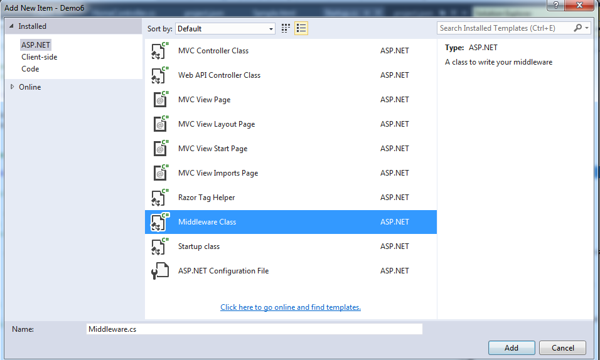
Task: Select the Code category
Action: click(30, 69)
